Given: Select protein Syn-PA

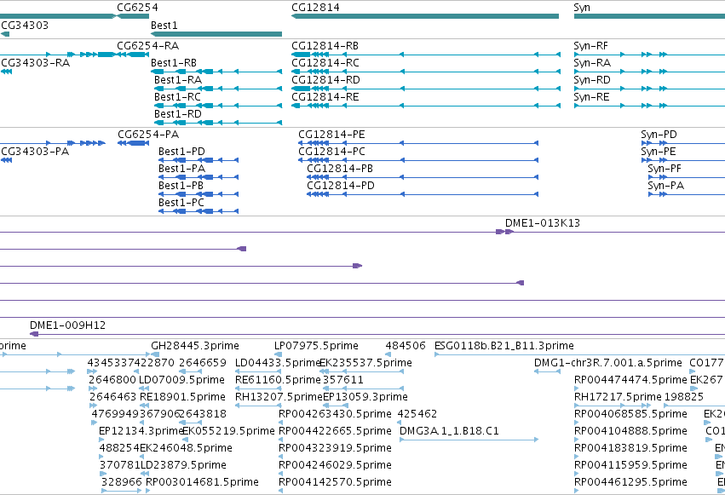Looking at the screenshot, I should coord(666,186).
